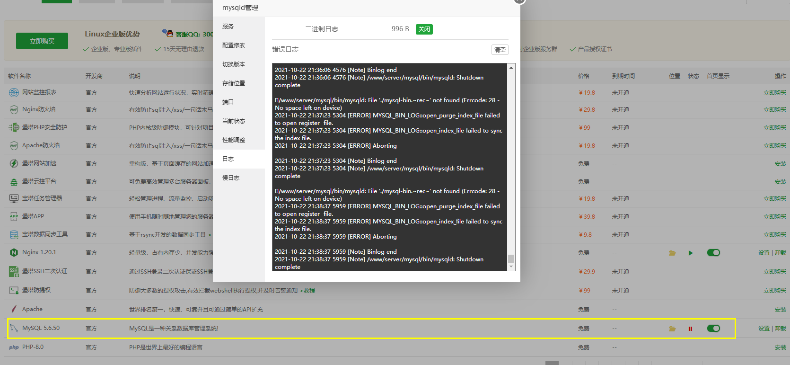Viewport: 790px width, 365px height.
Task: Open the 端口 tab
Action: point(239,102)
